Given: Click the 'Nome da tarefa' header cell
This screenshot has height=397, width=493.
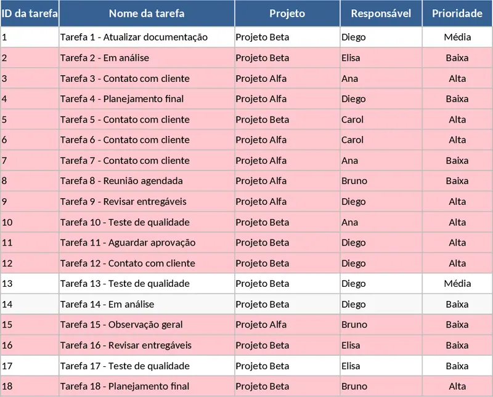Looking at the screenshot, I should point(147,14).
